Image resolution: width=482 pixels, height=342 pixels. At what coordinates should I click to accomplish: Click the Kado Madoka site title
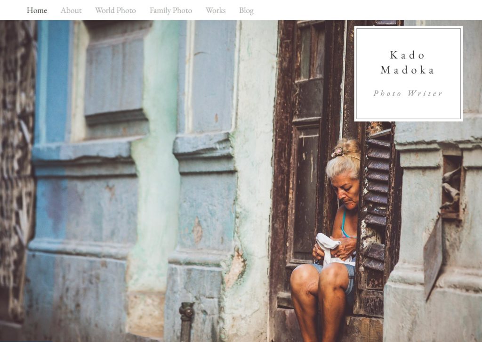click(408, 63)
